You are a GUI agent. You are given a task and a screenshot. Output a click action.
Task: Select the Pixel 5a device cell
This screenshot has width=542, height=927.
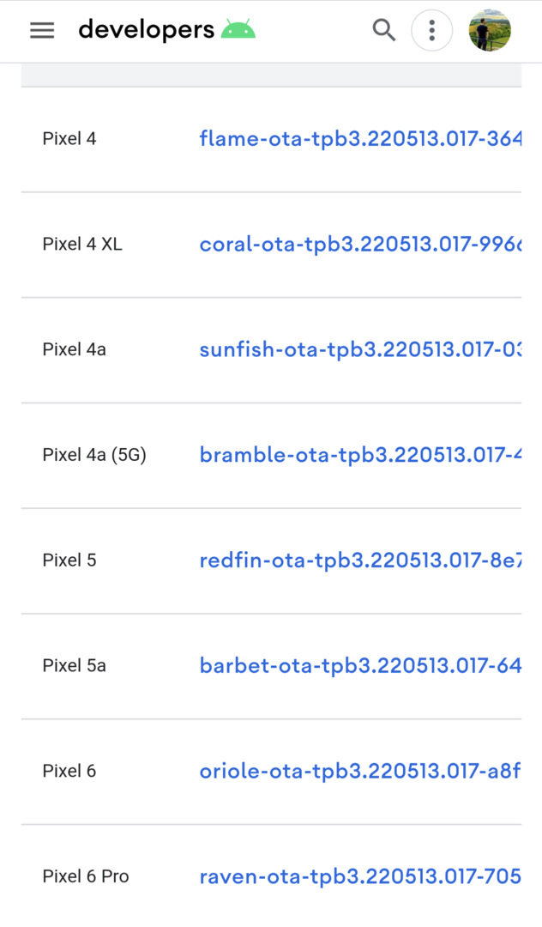(75, 666)
